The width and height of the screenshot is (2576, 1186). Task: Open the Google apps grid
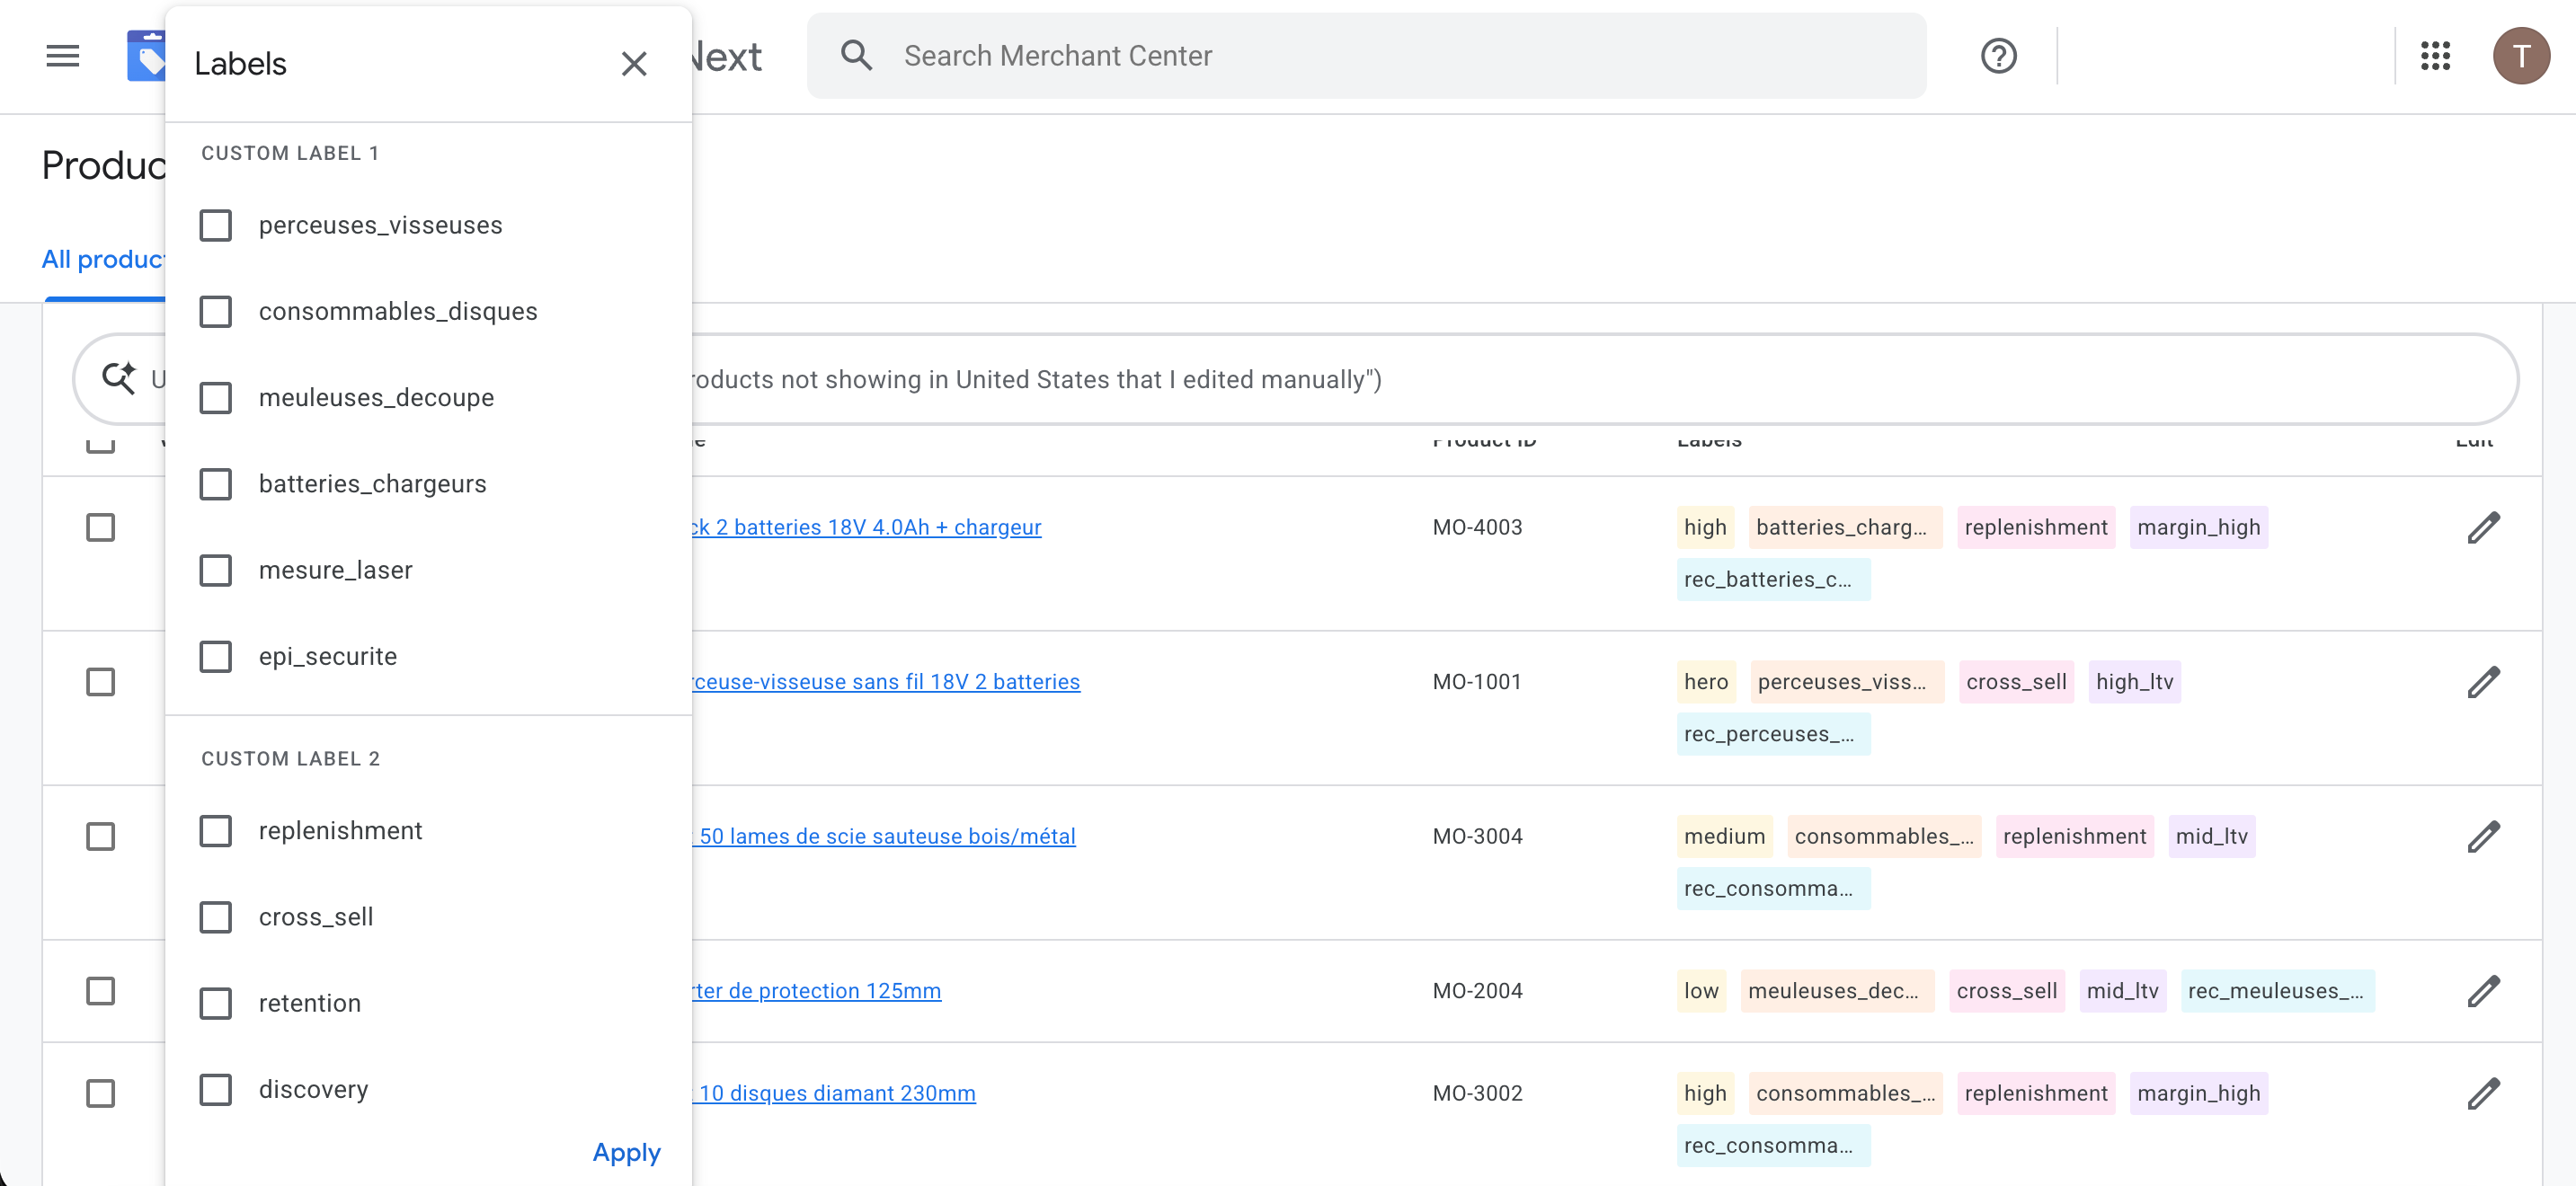coord(2435,56)
